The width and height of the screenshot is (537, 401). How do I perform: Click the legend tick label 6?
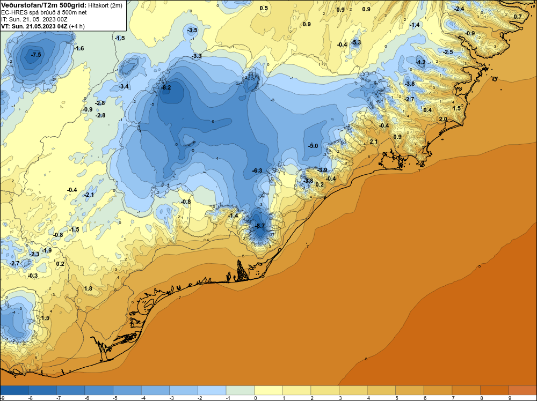[425, 398]
